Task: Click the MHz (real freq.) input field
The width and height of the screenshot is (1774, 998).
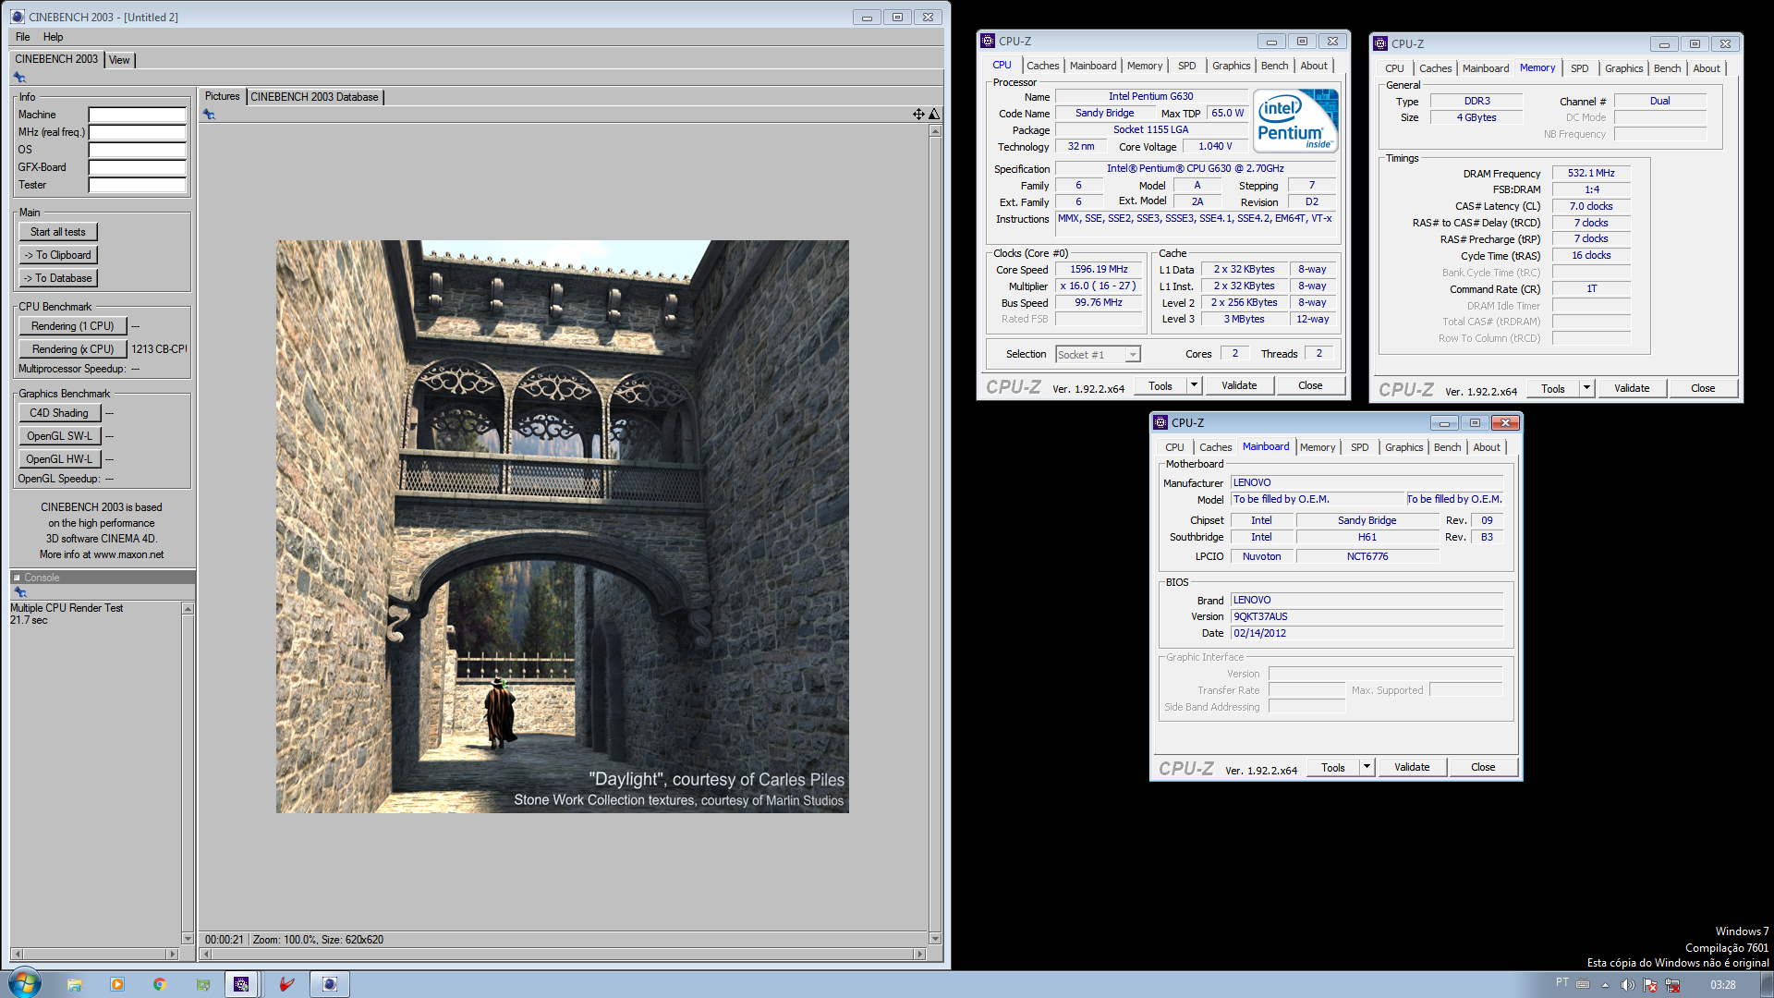Action: click(137, 132)
